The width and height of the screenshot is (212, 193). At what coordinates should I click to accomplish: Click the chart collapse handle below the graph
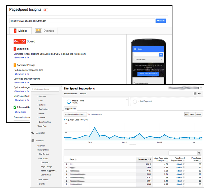pyautogui.click(x=133, y=144)
